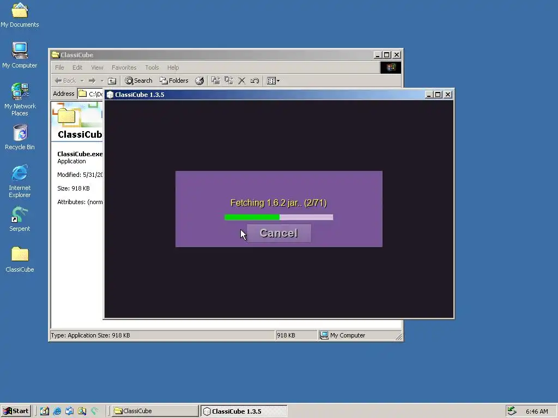Close the ClassiCube 1.3.5 window
Screen dimensions: 558x418
448,95
